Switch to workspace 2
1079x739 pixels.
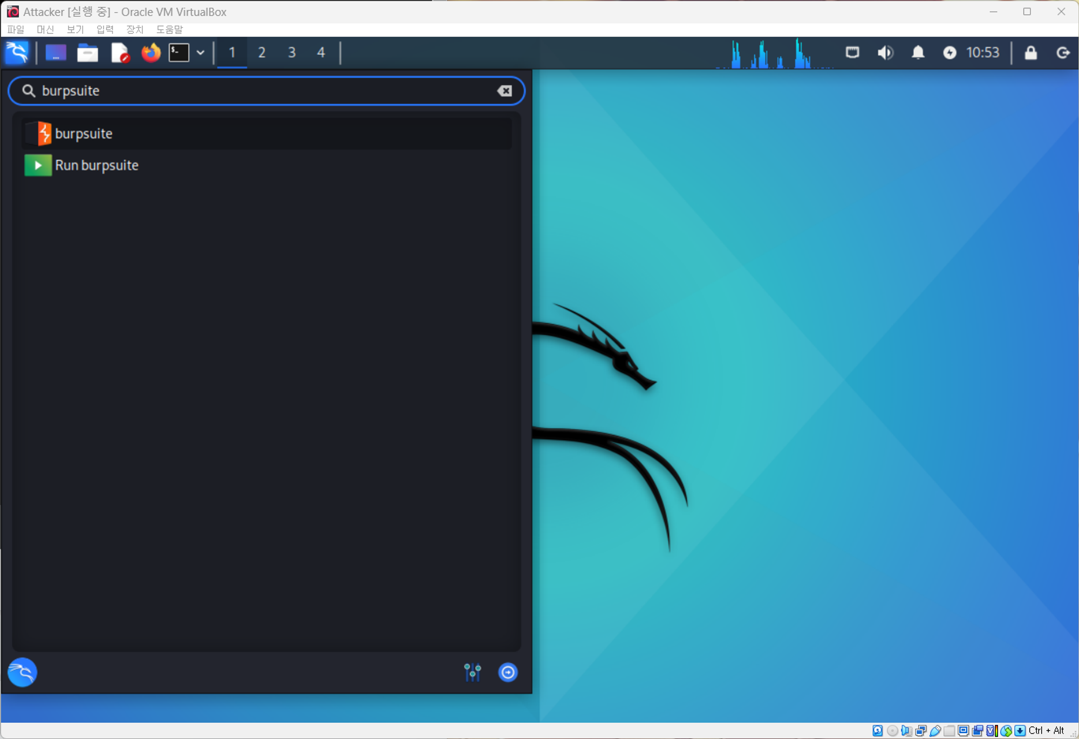pos(262,53)
